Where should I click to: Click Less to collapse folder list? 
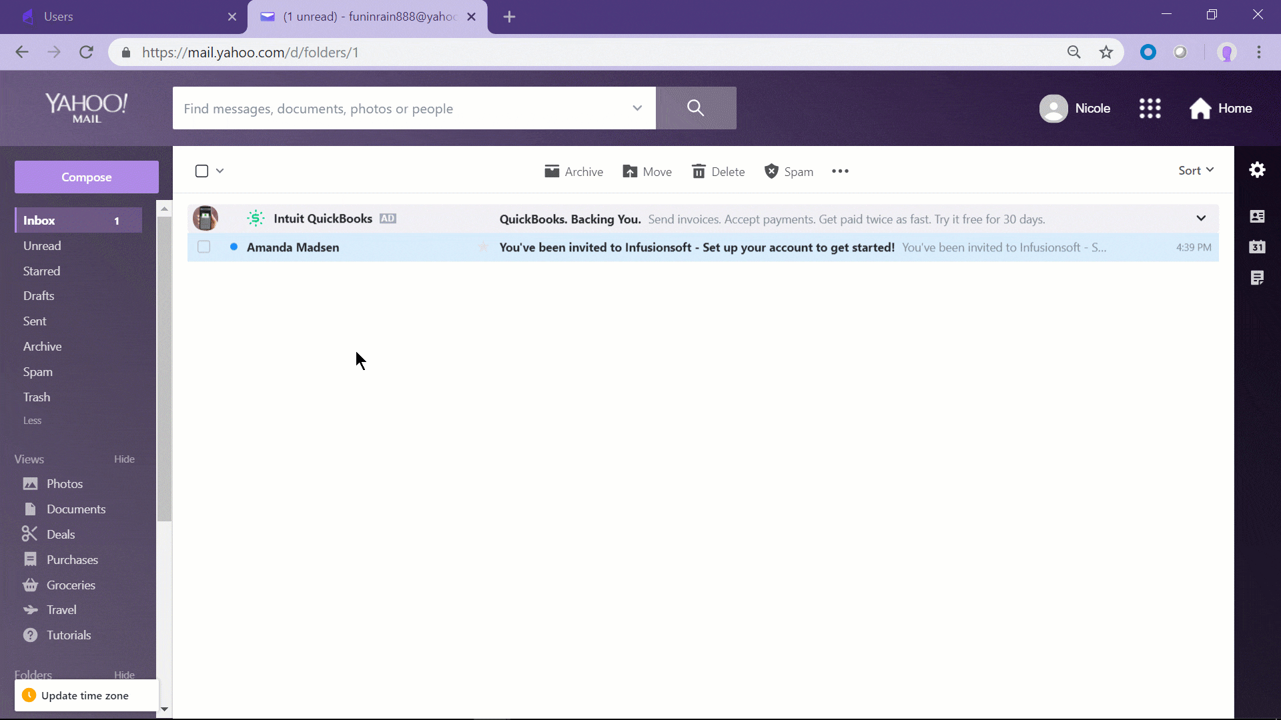coord(32,421)
